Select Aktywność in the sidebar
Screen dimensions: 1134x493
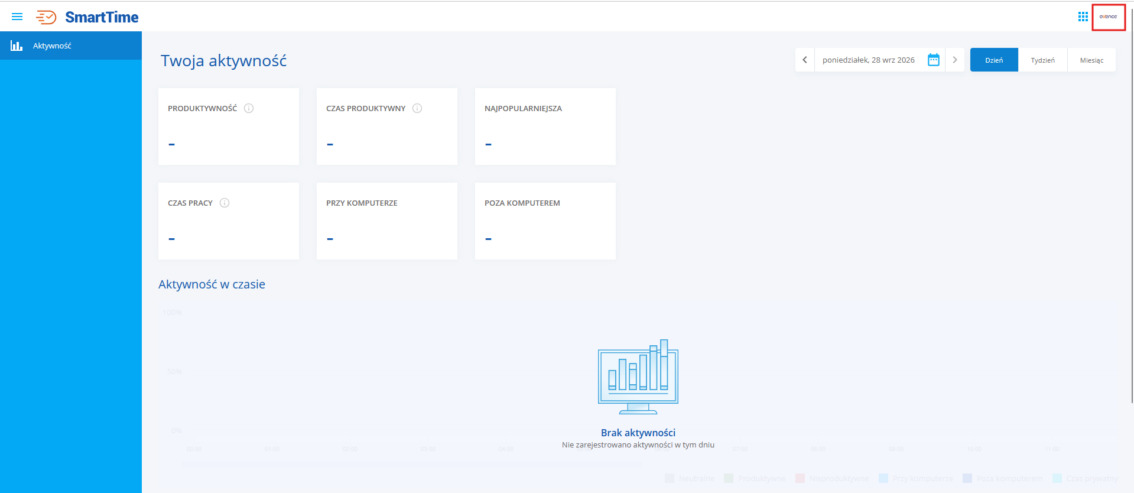click(x=71, y=46)
